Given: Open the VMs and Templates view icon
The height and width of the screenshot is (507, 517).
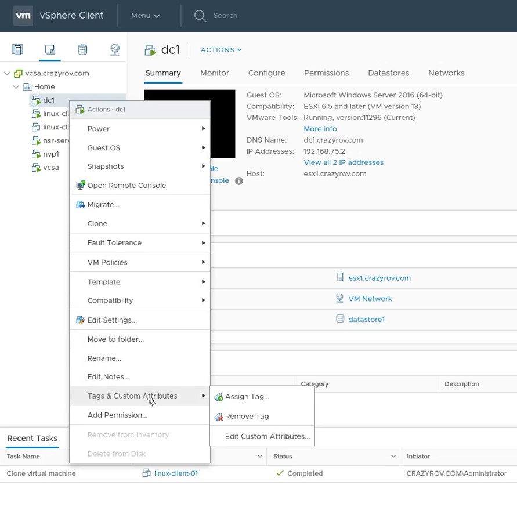Looking at the screenshot, I should pos(50,49).
